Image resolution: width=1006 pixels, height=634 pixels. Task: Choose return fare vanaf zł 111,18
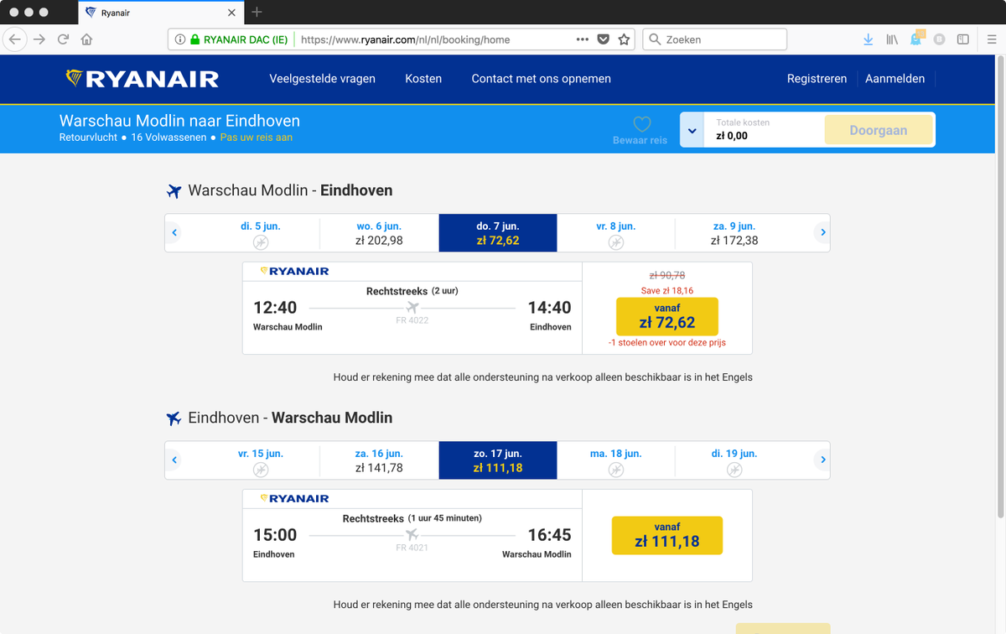point(667,535)
